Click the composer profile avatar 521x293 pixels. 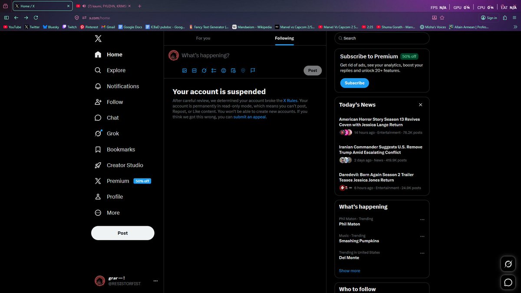click(174, 56)
